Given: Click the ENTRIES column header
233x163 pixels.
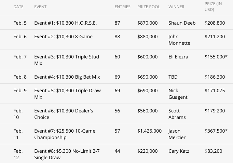Looking at the screenshot, I should 123,7.
